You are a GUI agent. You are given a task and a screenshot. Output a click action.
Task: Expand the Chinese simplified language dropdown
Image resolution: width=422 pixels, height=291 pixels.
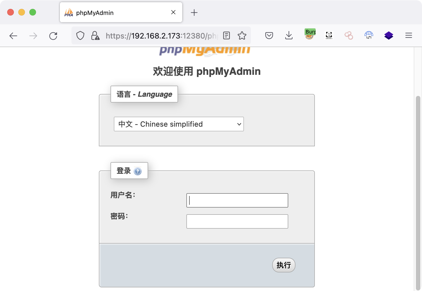(x=179, y=124)
